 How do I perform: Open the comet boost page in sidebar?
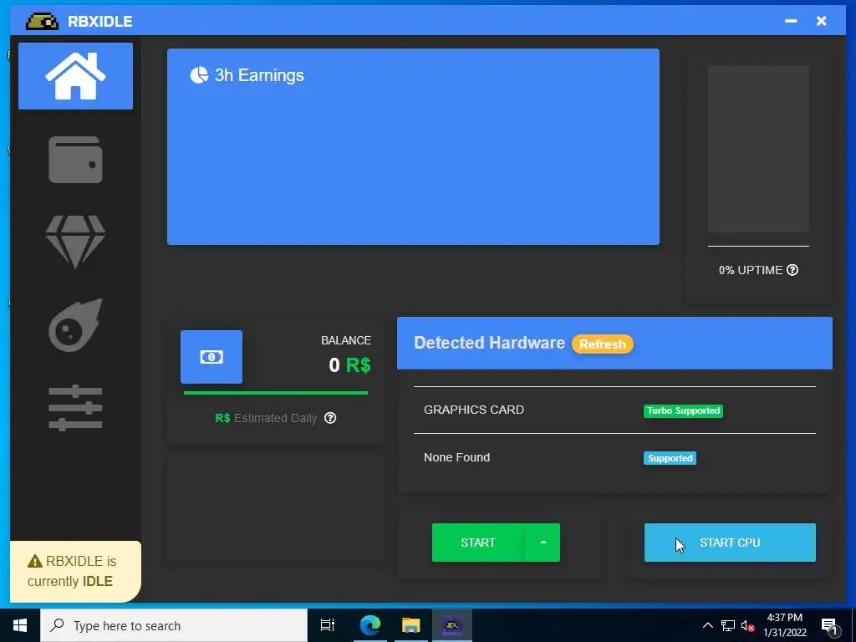pos(75,325)
